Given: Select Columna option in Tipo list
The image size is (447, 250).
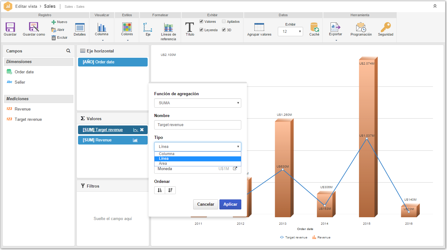Looking at the screenshot, I should 198,154.
